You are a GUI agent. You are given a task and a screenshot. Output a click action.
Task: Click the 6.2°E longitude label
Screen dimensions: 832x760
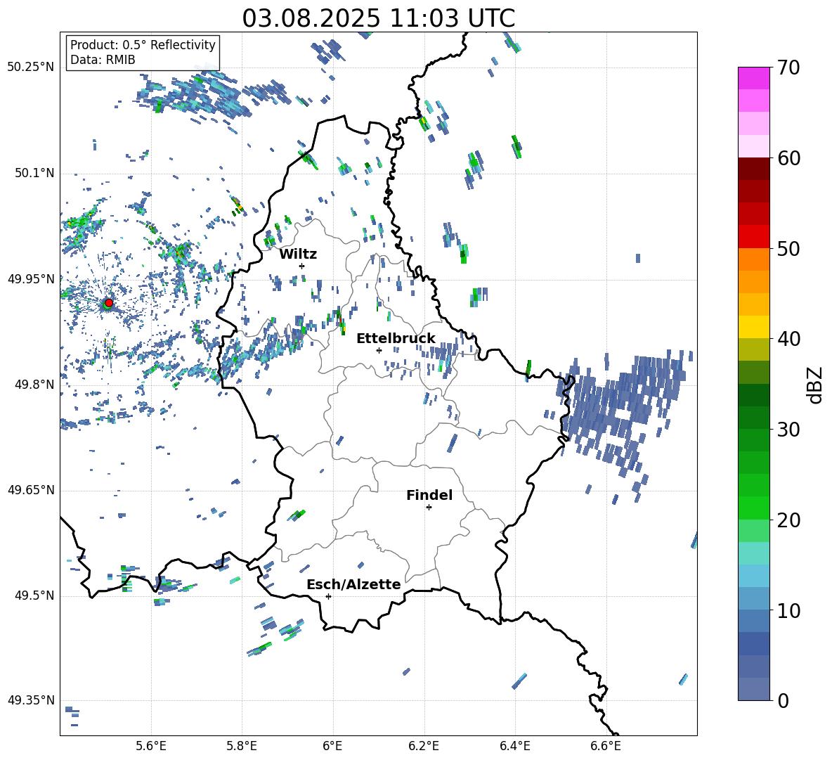[424, 746]
